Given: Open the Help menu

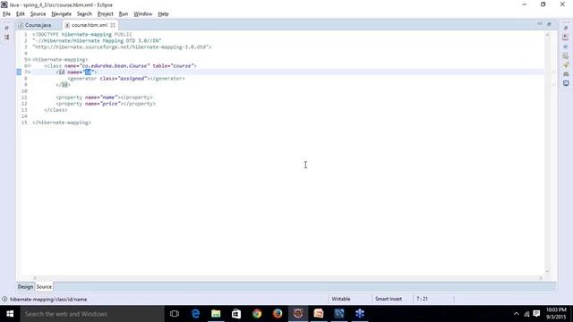Looking at the screenshot, I should click(163, 14).
